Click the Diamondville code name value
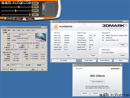This screenshot has width=130, height=98. tap(17, 36)
